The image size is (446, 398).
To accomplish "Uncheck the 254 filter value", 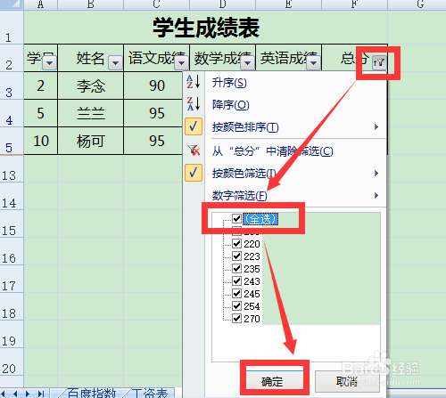I will [236, 306].
